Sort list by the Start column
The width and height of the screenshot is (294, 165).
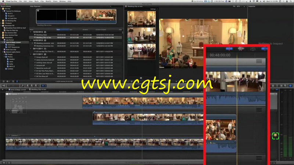(62, 30)
